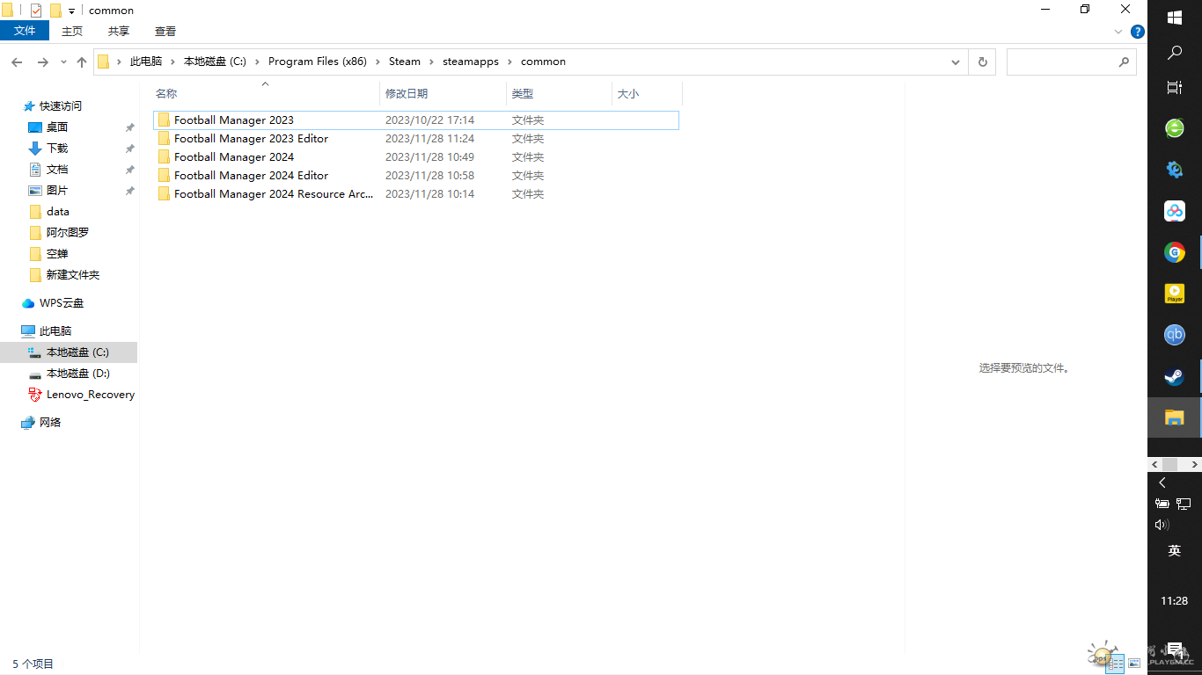Viewport: 1202px width, 675px height.
Task: Select the Football Manager 2024 folder
Action: click(x=415, y=157)
